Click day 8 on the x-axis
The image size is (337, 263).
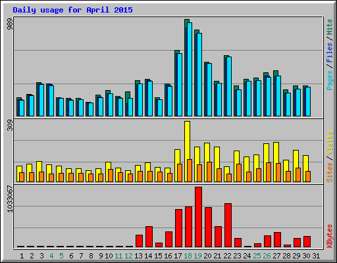click(x=91, y=256)
